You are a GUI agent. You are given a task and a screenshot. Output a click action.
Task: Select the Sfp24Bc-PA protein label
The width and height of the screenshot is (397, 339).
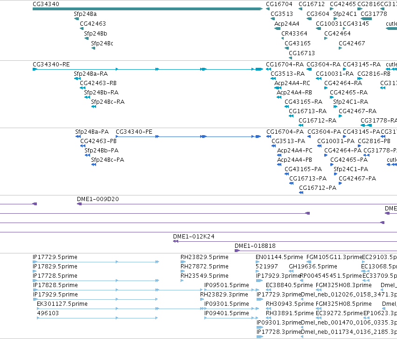tap(108, 160)
